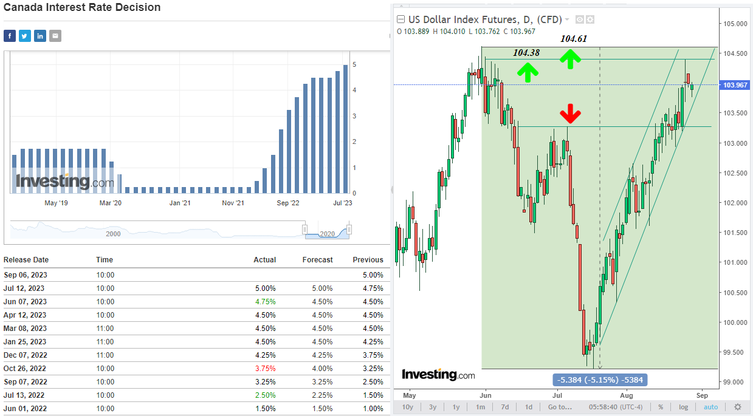
Task: Switch chart range to 10y
Action: pos(408,407)
